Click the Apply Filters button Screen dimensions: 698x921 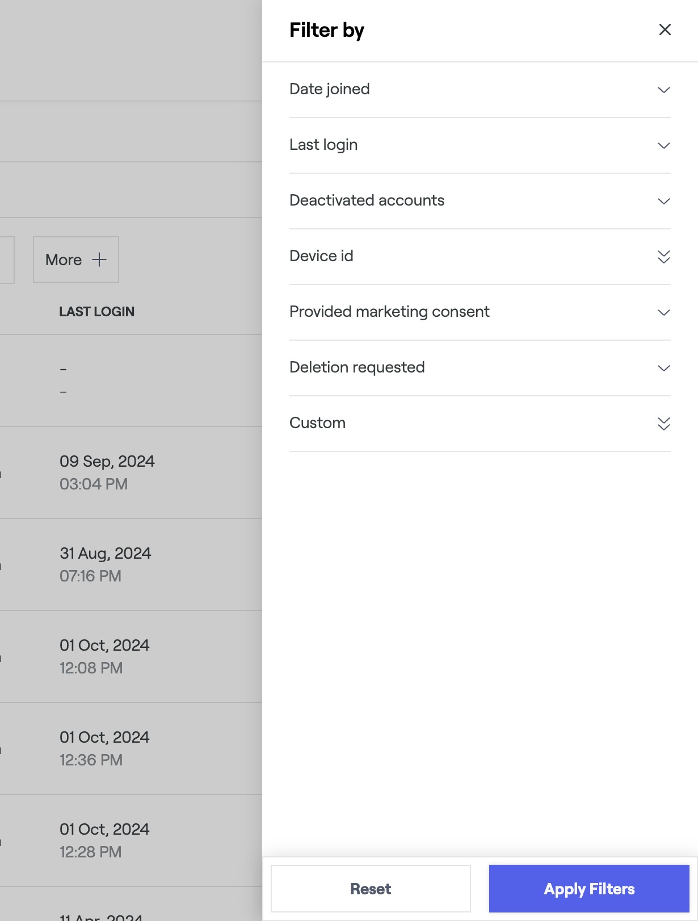coord(589,889)
